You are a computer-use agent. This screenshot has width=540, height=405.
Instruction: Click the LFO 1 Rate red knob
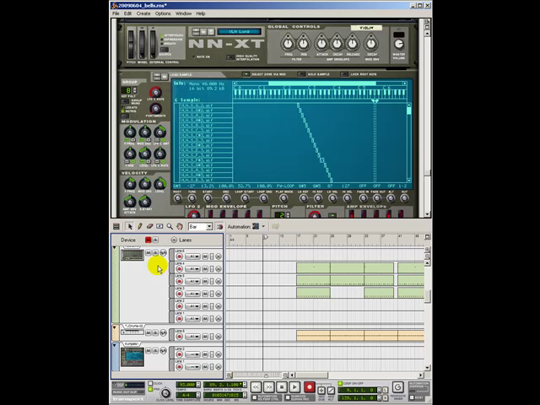click(x=155, y=92)
